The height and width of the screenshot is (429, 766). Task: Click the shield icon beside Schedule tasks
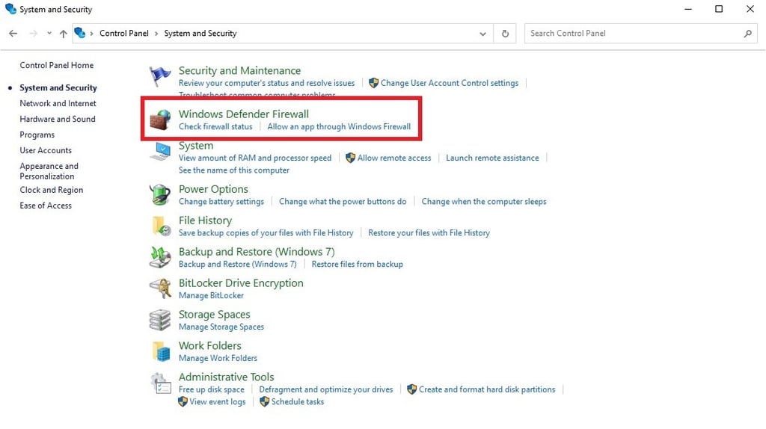pos(264,401)
